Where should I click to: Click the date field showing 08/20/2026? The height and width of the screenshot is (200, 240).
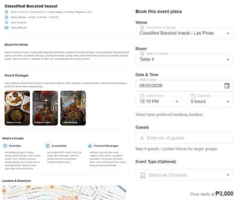[x=185, y=86]
